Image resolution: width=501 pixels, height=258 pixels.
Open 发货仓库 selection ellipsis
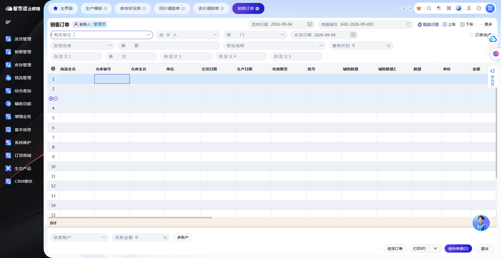click(x=110, y=45)
